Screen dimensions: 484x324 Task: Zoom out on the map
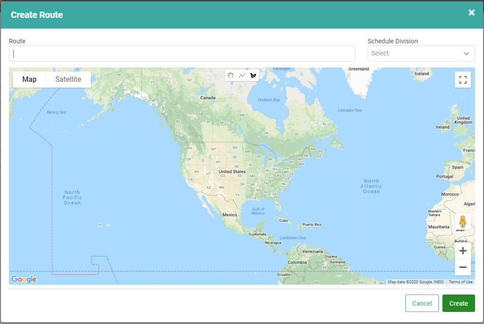[463, 267]
